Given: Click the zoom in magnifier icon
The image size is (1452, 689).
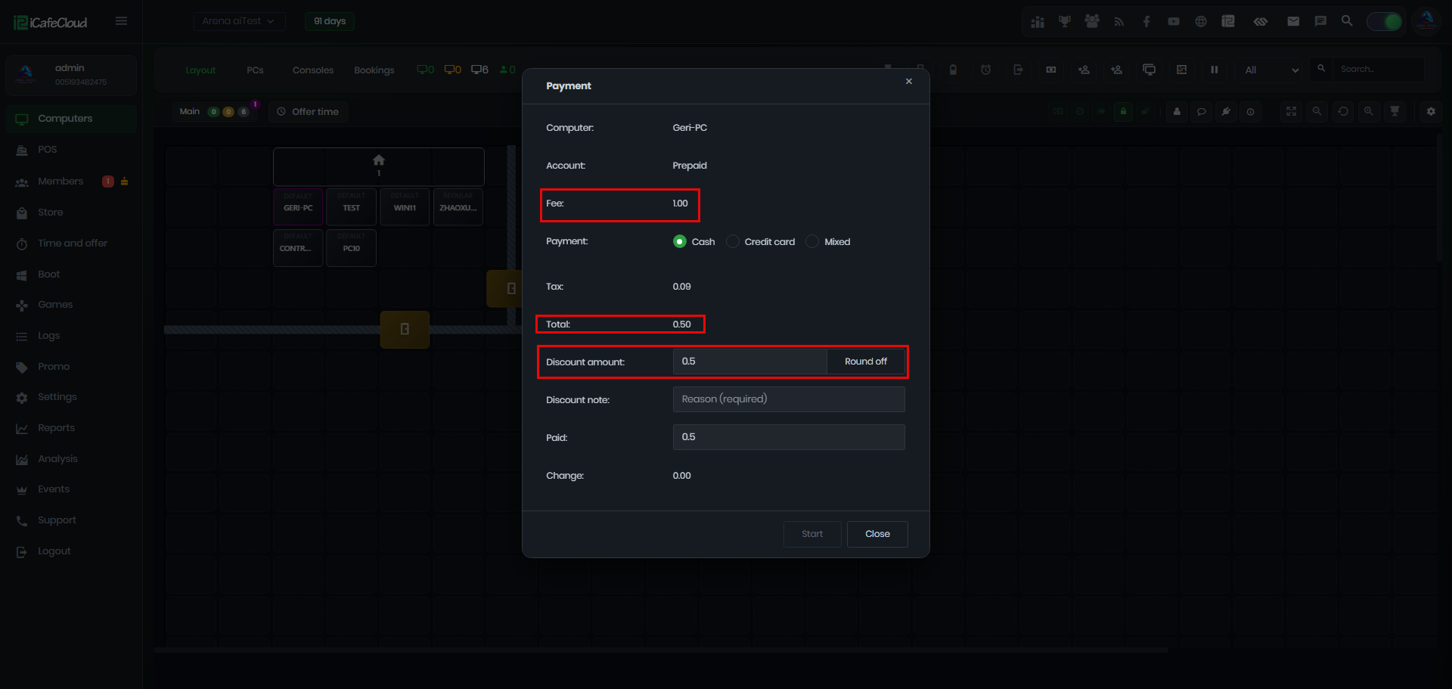Looking at the screenshot, I should (x=1369, y=111).
